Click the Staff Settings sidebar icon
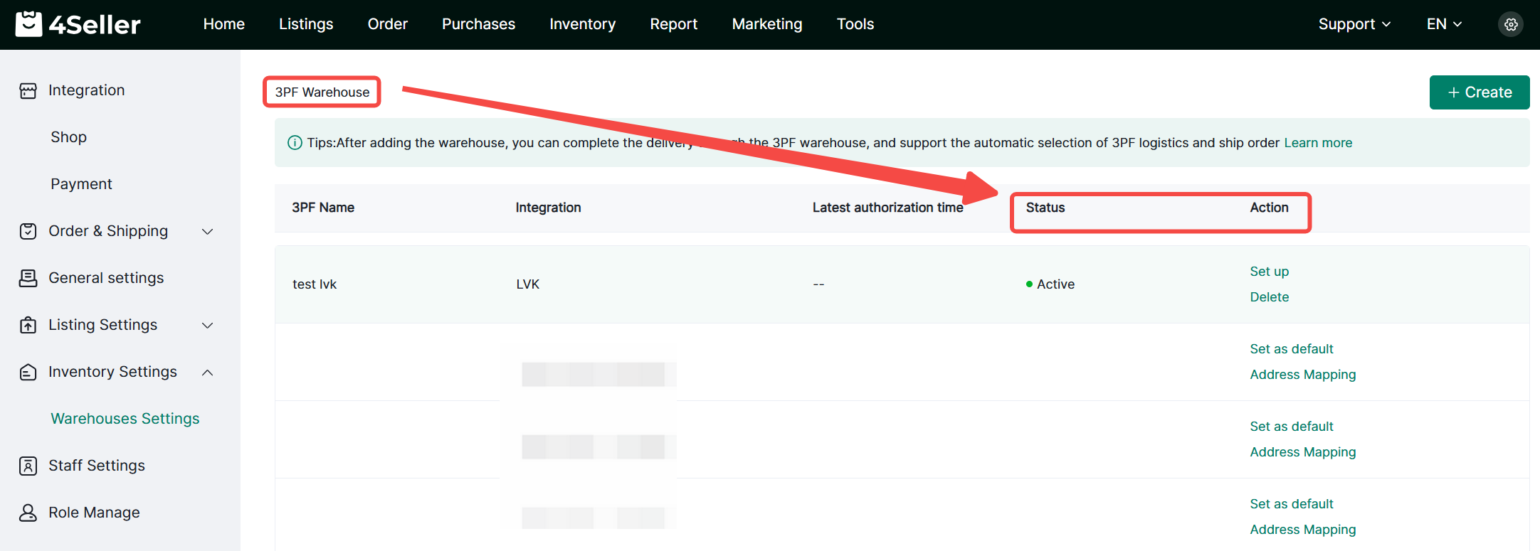 pos(28,466)
